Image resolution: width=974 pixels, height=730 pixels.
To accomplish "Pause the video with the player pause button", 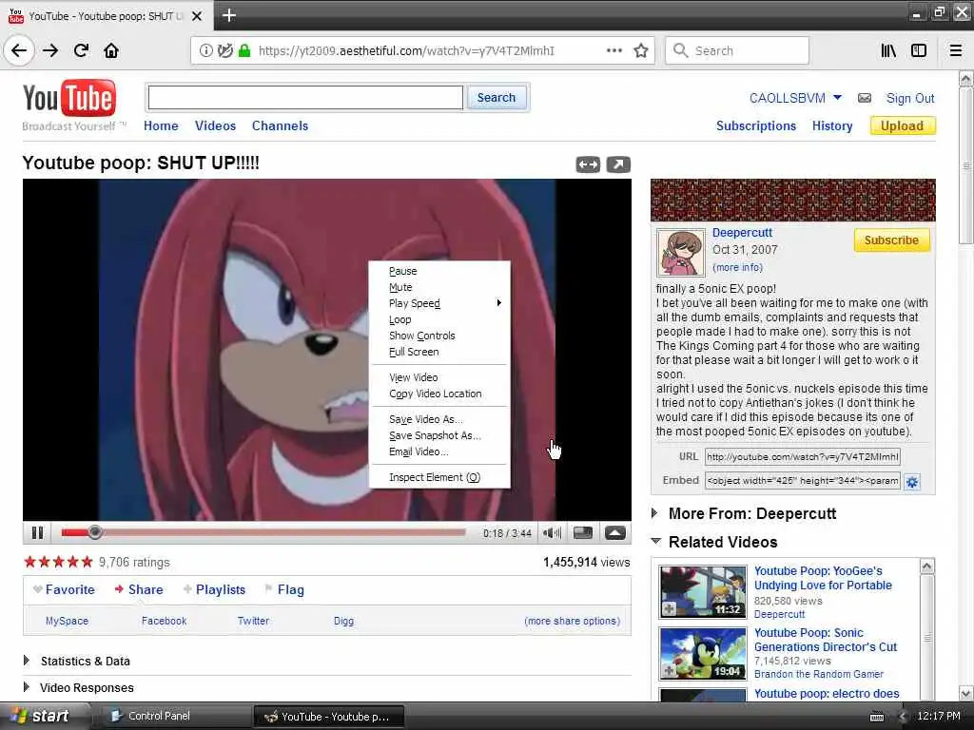I will click(37, 532).
